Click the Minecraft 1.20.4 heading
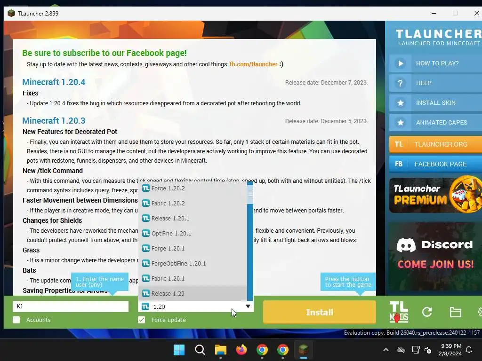Screen dimensions: 482x361 pos(54,82)
